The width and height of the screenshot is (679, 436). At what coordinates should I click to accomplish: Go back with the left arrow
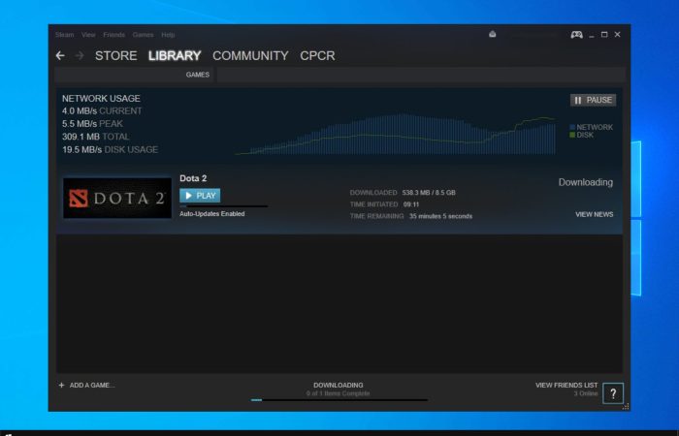coord(60,55)
